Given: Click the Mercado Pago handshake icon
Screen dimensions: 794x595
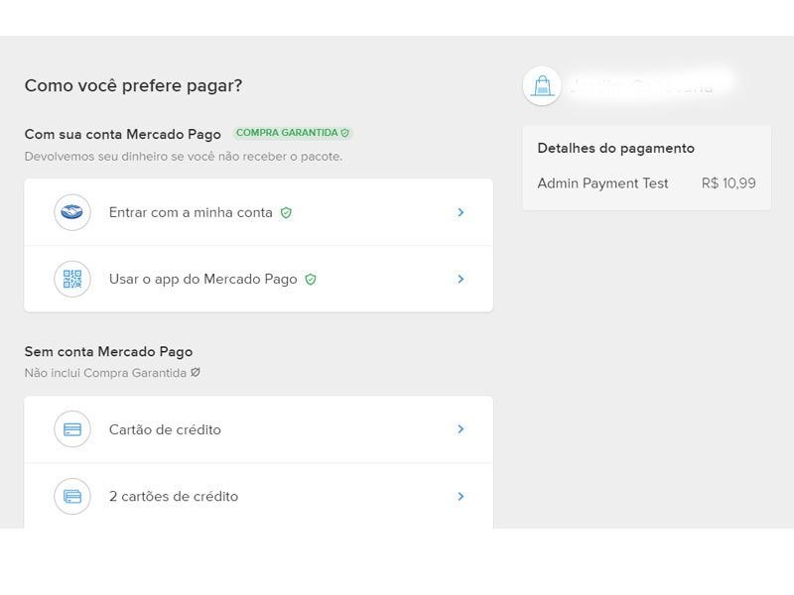Looking at the screenshot, I should [72, 212].
